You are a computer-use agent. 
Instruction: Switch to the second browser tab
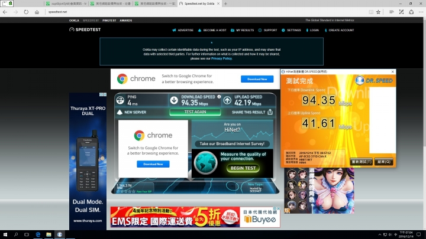coord(111,4)
